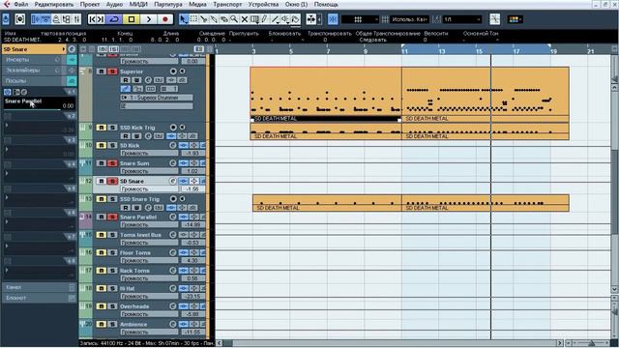Viewport: 619px width, 348px height.
Task: Open the Проект menu
Action: pos(90,4)
